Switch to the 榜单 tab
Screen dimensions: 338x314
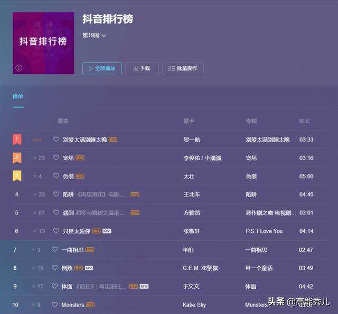(x=18, y=96)
